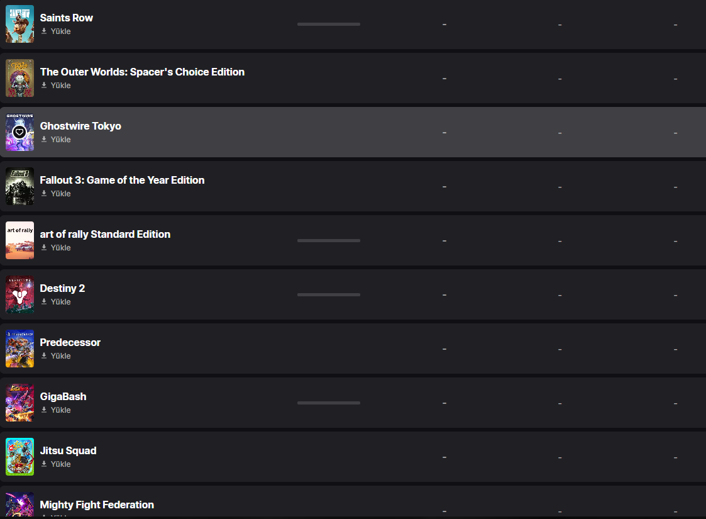This screenshot has height=519, width=706.
Task: Click the download icon under Saints Row
Action: click(x=44, y=31)
